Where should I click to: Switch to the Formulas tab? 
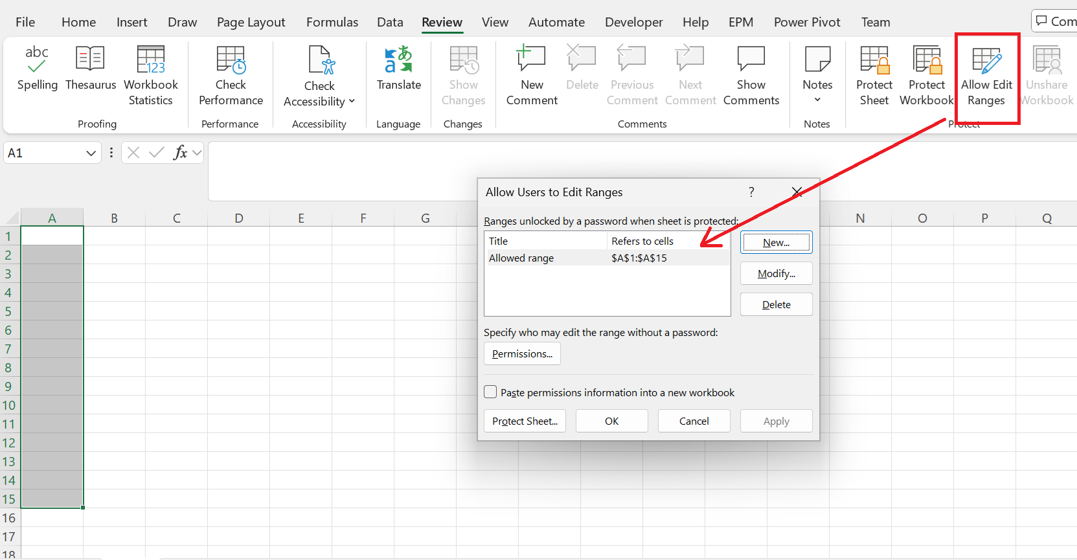(x=332, y=22)
